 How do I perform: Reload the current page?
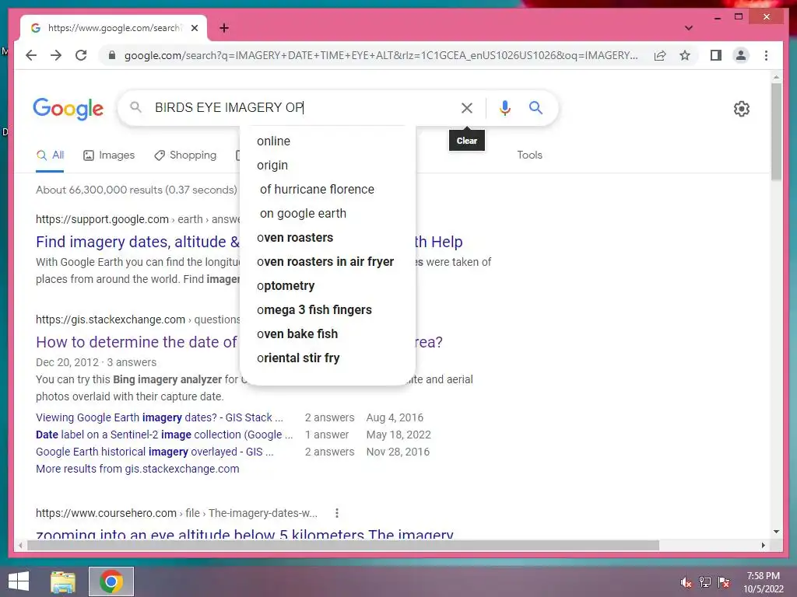click(x=81, y=55)
